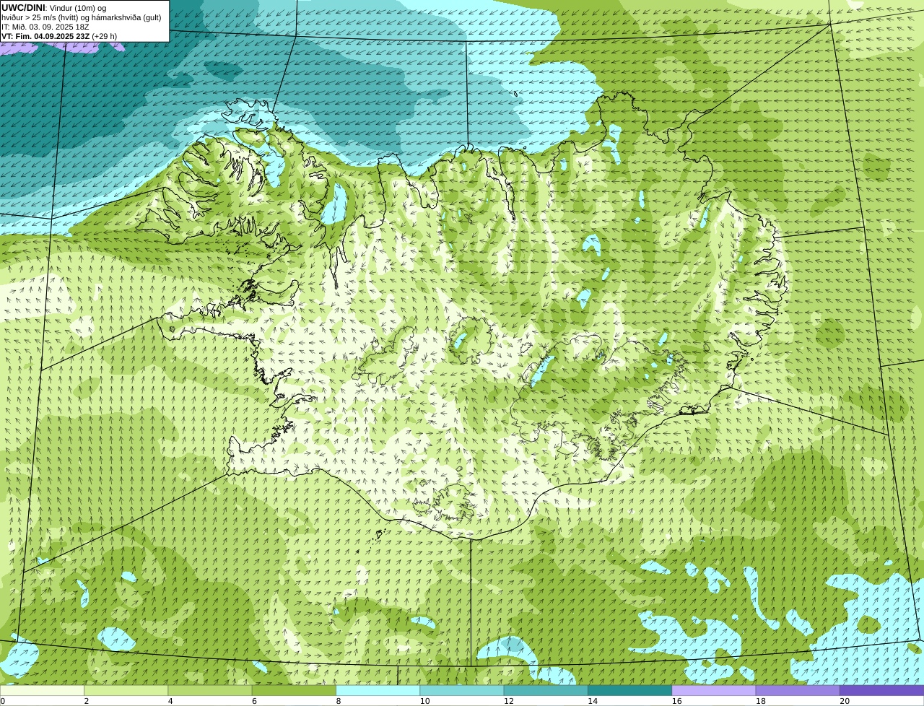Click the '12' label on color scale
This screenshot has width=924, height=706.
[x=509, y=701]
